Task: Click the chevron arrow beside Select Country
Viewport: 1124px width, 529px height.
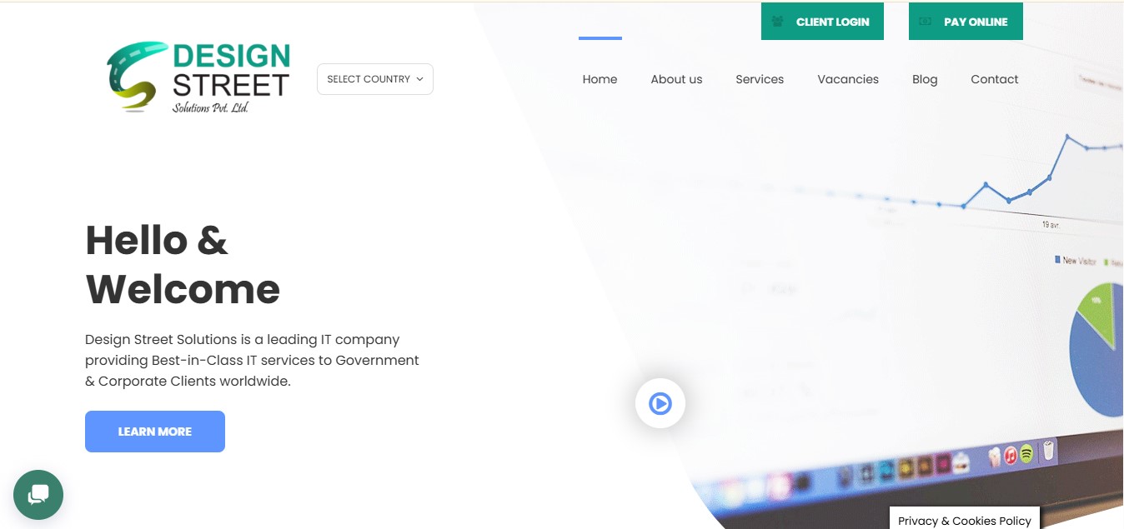Action: point(419,79)
